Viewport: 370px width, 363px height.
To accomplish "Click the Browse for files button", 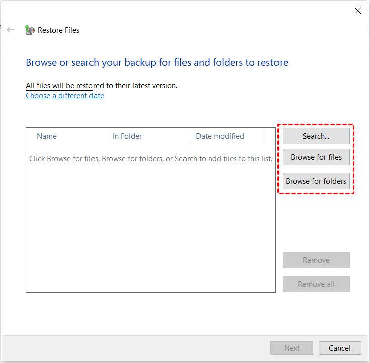I will (316, 157).
